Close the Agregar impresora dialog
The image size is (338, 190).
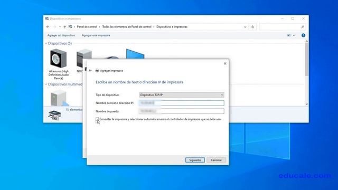(225, 63)
